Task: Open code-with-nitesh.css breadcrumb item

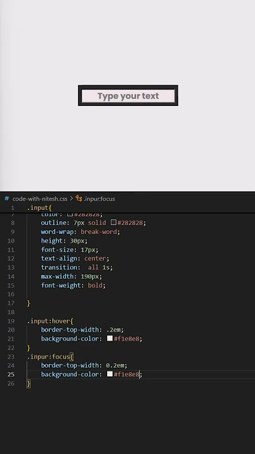Action: pos(40,199)
